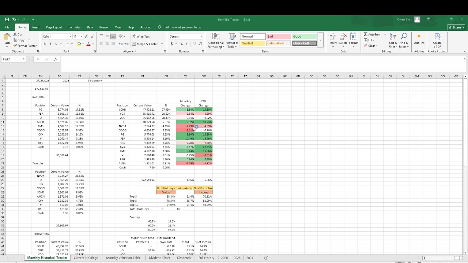Click the Save icon in Quick Access
468x263 pixels.
(7, 19)
